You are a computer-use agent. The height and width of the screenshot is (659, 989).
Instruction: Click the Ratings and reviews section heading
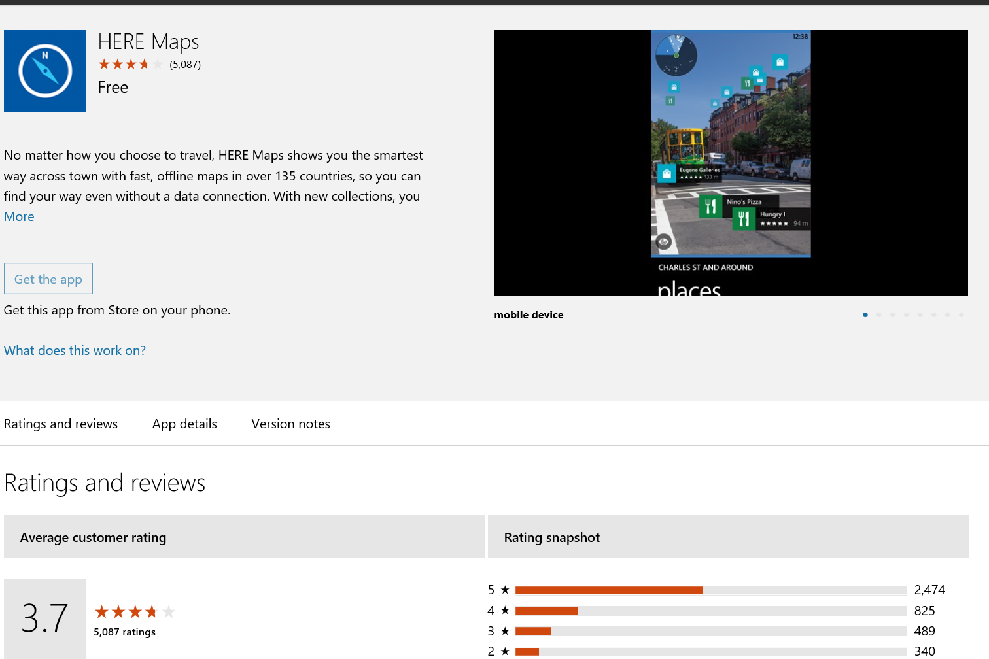[x=105, y=483]
